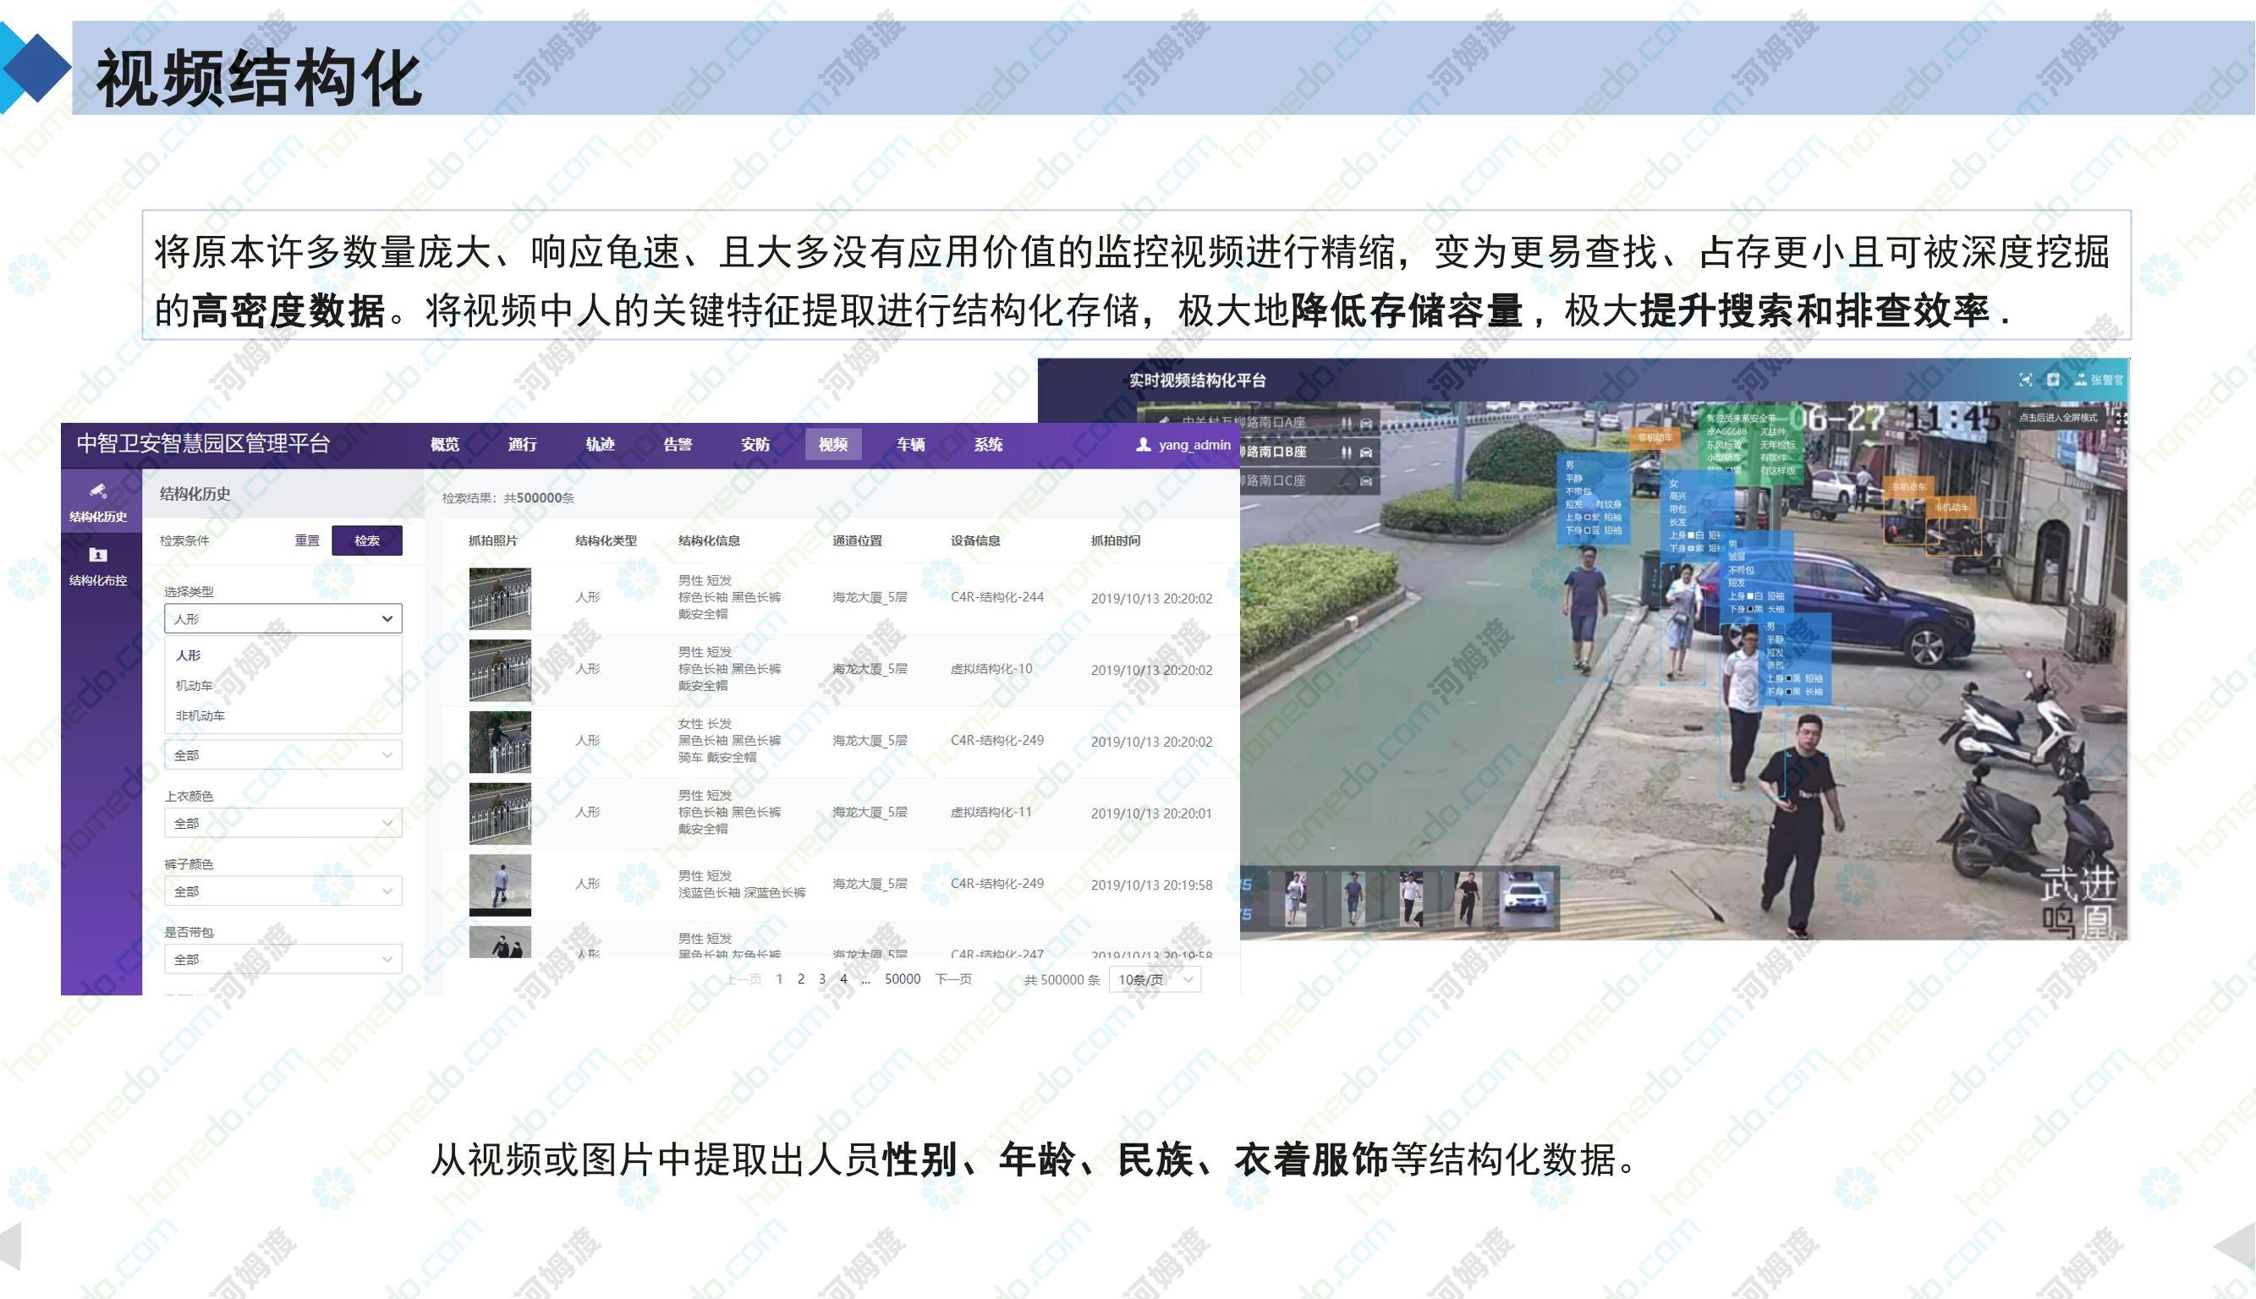Open the 选择类型 dropdown showing 人形
This screenshot has height=1299, width=2256.
click(283, 618)
